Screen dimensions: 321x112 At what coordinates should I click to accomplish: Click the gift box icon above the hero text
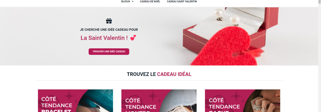(x=109, y=21)
